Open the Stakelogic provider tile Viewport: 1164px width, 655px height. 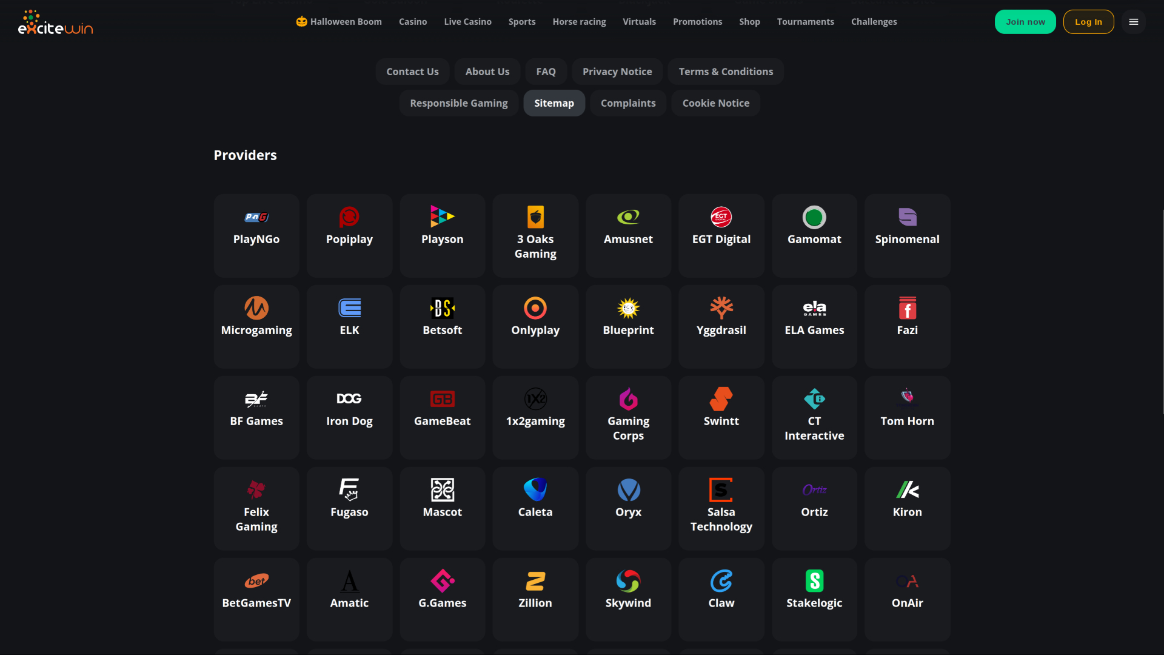click(814, 599)
